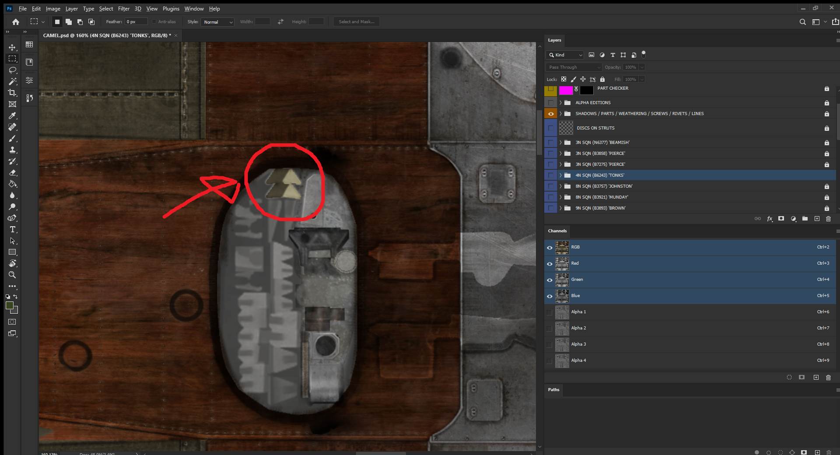
Task: Show the Alpha 1 channel
Action: 549,312
